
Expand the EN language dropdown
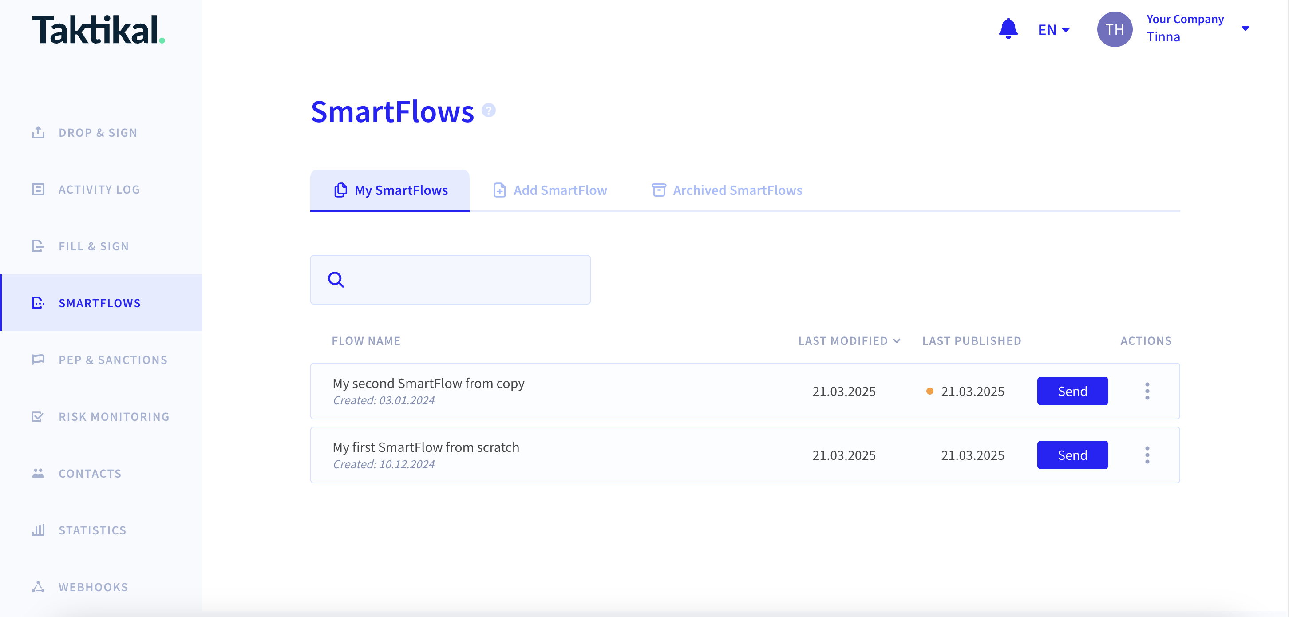click(x=1054, y=30)
